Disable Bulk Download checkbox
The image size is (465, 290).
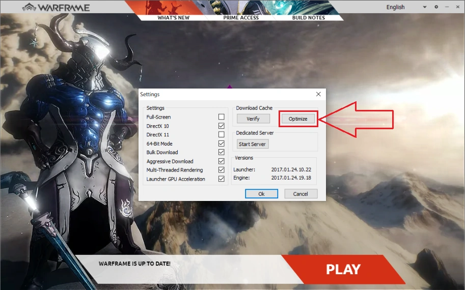pyautogui.click(x=221, y=152)
